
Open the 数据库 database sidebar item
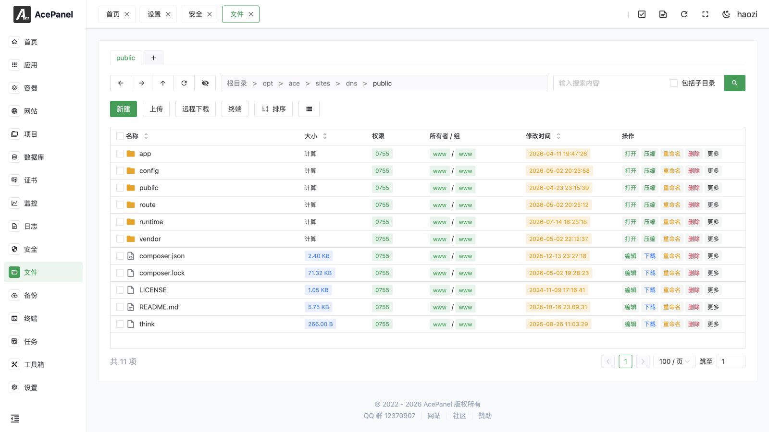(43, 157)
